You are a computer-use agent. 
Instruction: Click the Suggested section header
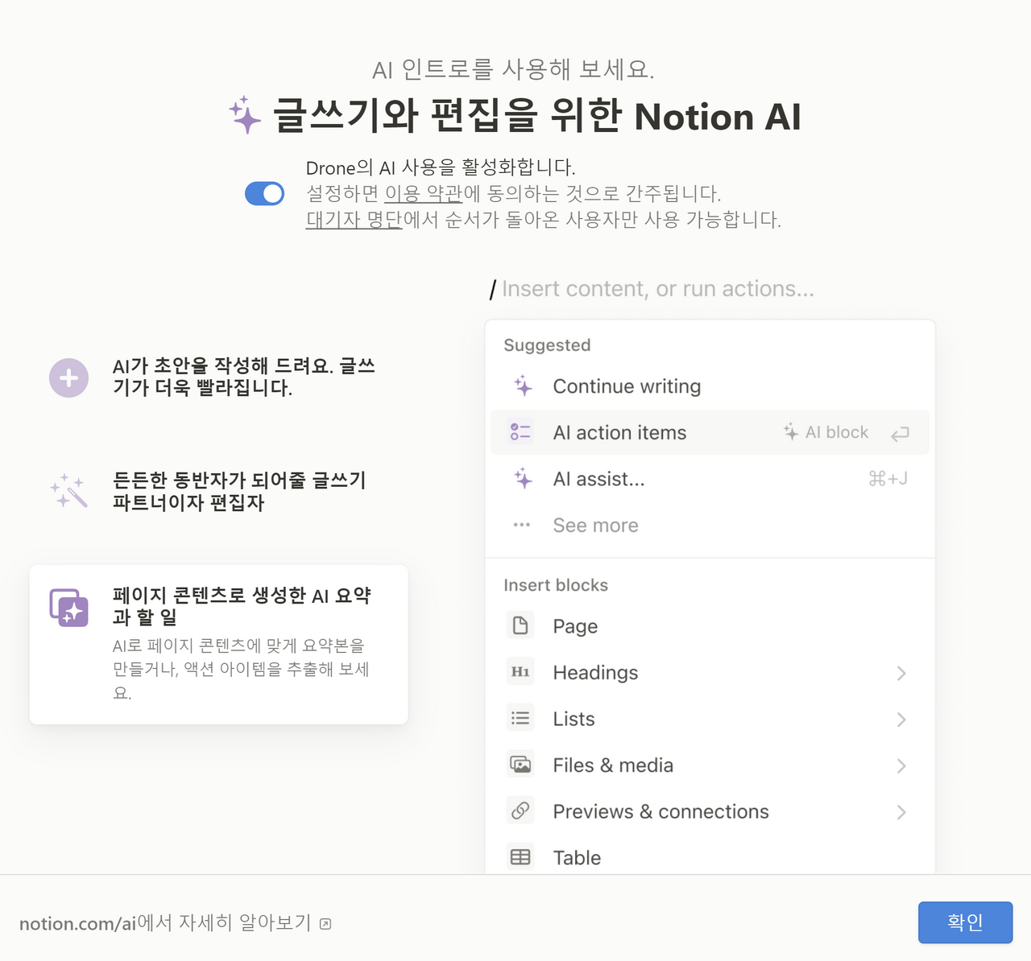(547, 345)
